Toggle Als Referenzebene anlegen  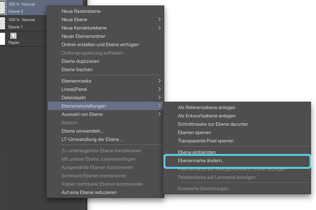[207, 108]
